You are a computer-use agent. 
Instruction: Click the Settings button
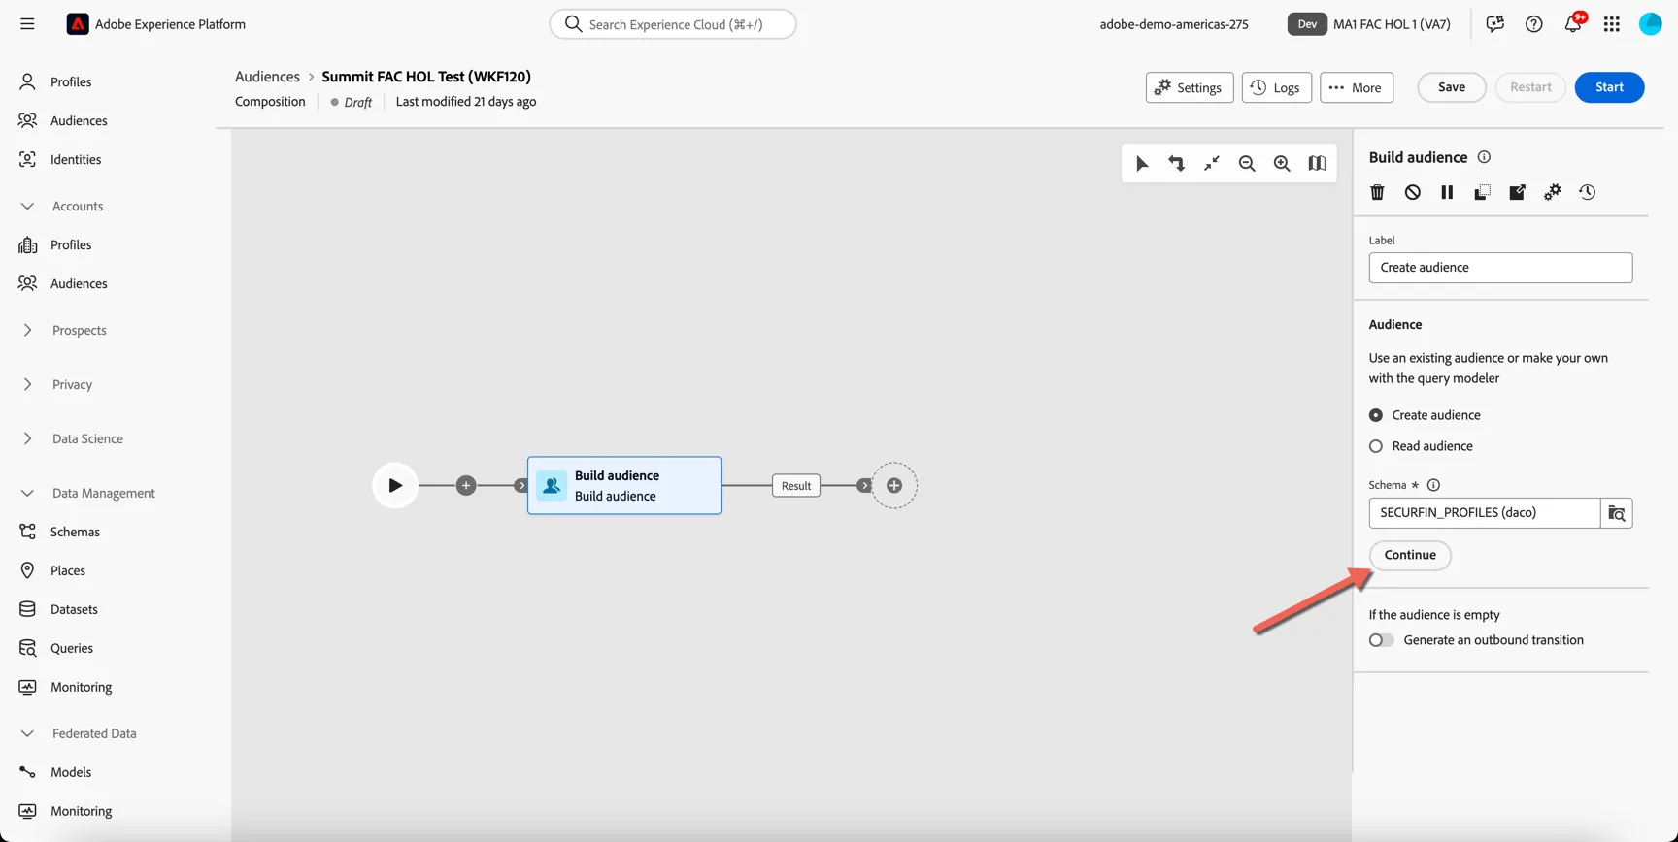1190,87
